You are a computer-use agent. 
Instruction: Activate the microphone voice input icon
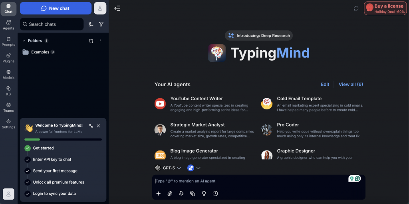(x=181, y=194)
